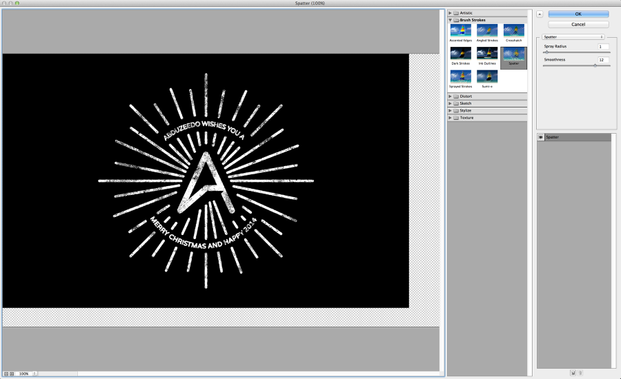Click the Smoothness label
Image resolution: width=621 pixels, height=379 pixels.
(555, 60)
